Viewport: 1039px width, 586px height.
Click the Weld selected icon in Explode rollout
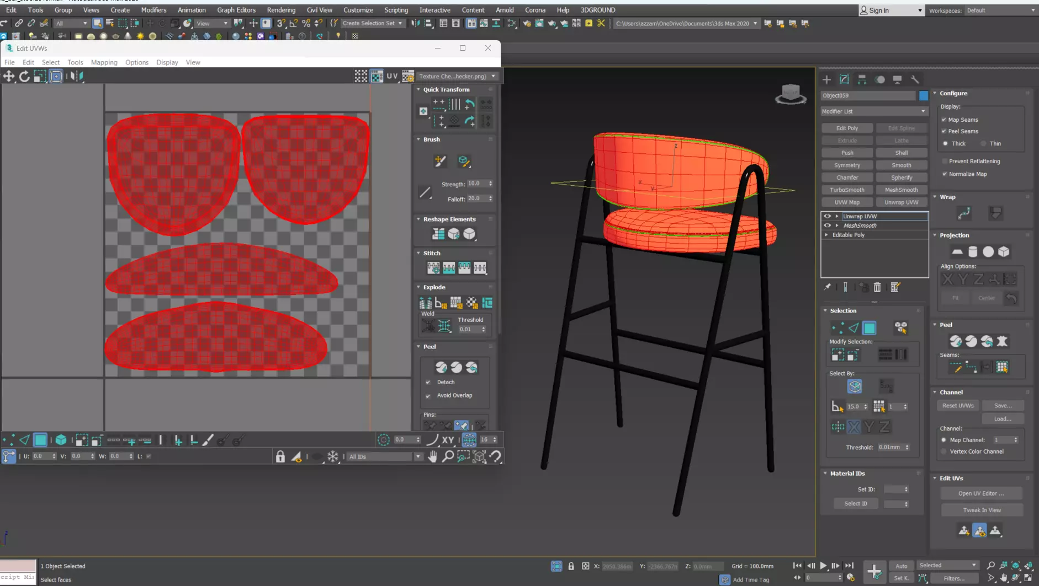click(x=444, y=326)
